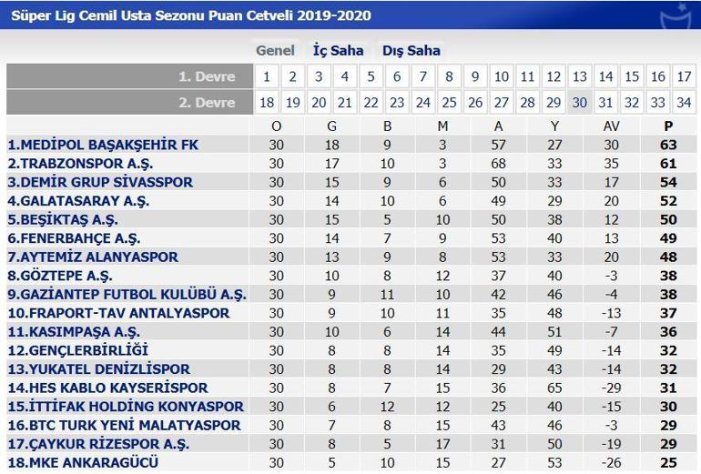
Task: Select week 1 in 1. Devre
Action: click(x=266, y=77)
